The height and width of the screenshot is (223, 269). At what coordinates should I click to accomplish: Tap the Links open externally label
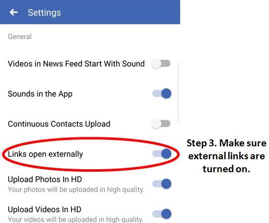(x=45, y=154)
